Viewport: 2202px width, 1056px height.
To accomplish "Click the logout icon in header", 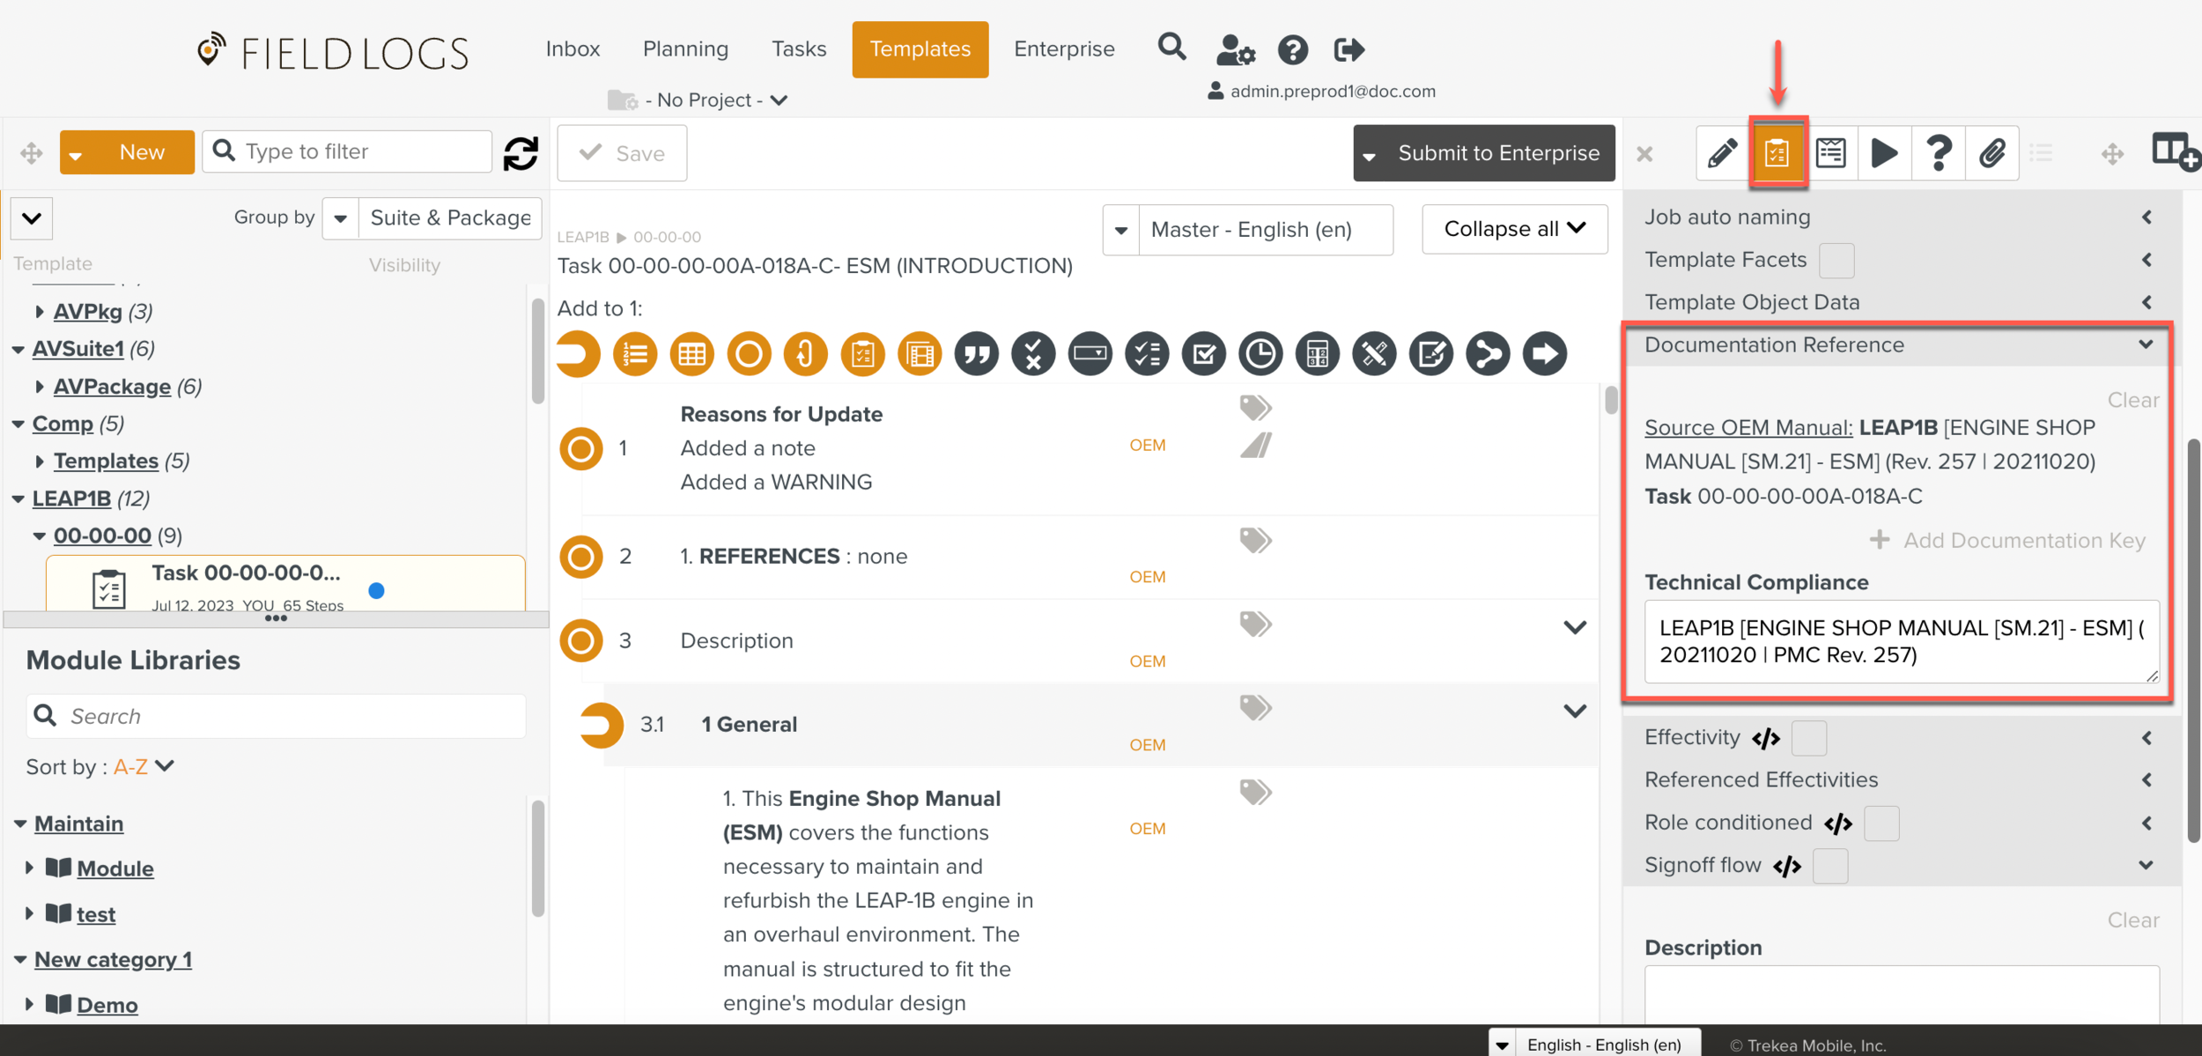I will pyautogui.click(x=1349, y=50).
